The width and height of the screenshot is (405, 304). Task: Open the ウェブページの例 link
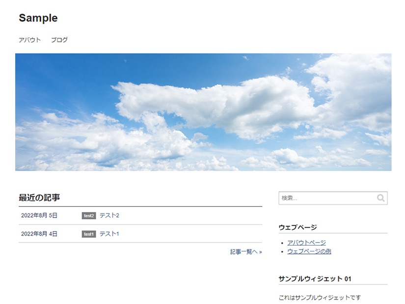(309, 251)
